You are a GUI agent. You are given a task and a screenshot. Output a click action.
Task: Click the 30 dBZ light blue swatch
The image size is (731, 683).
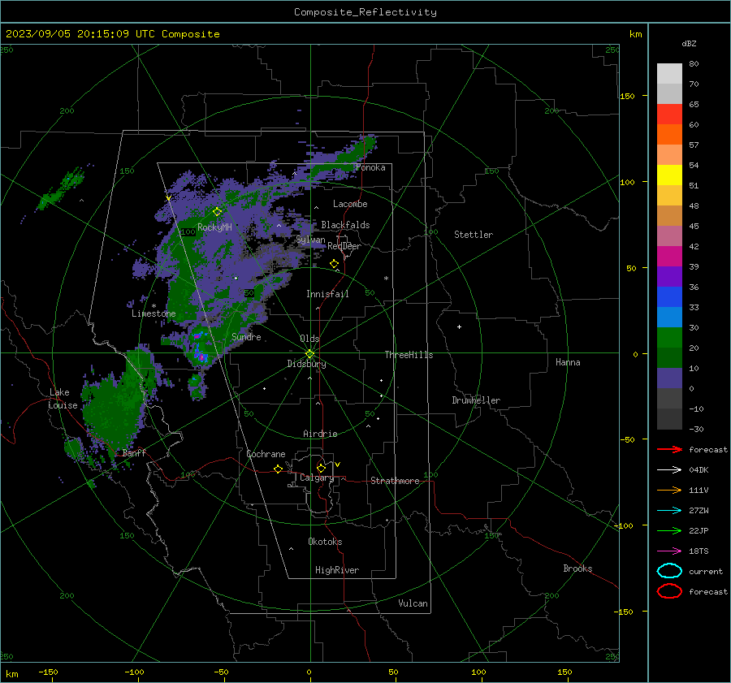coord(669,317)
